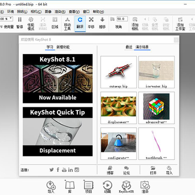This screenshot has width=195, height=195.
Task: Open the 相机(C) menu
Action: click(x=36, y=12)
